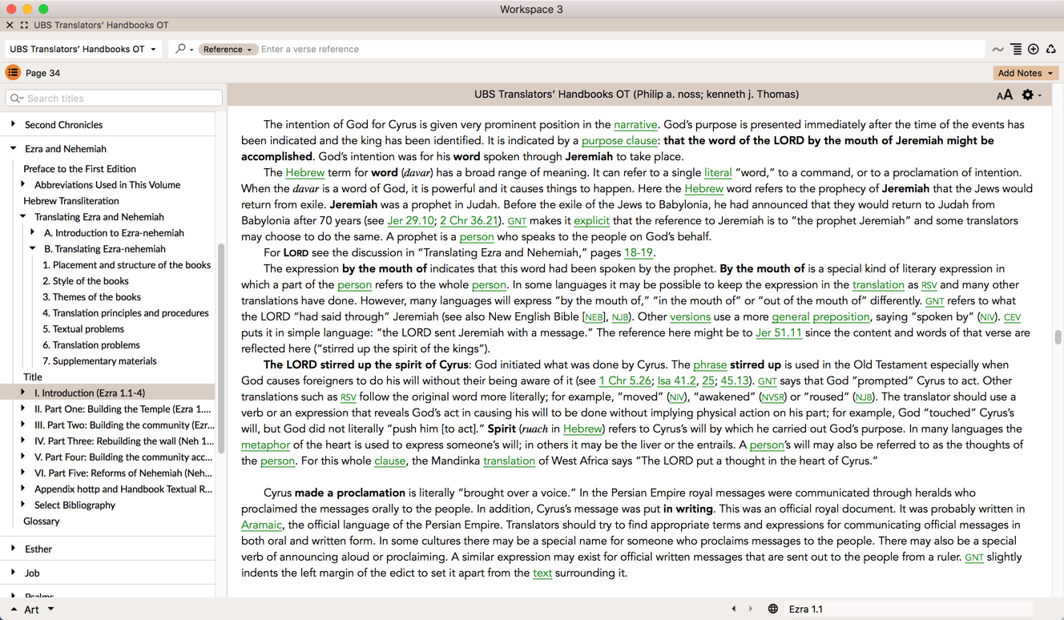The image size is (1064, 620).
Task: Open the pages 18-19 link
Action: (x=639, y=253)
